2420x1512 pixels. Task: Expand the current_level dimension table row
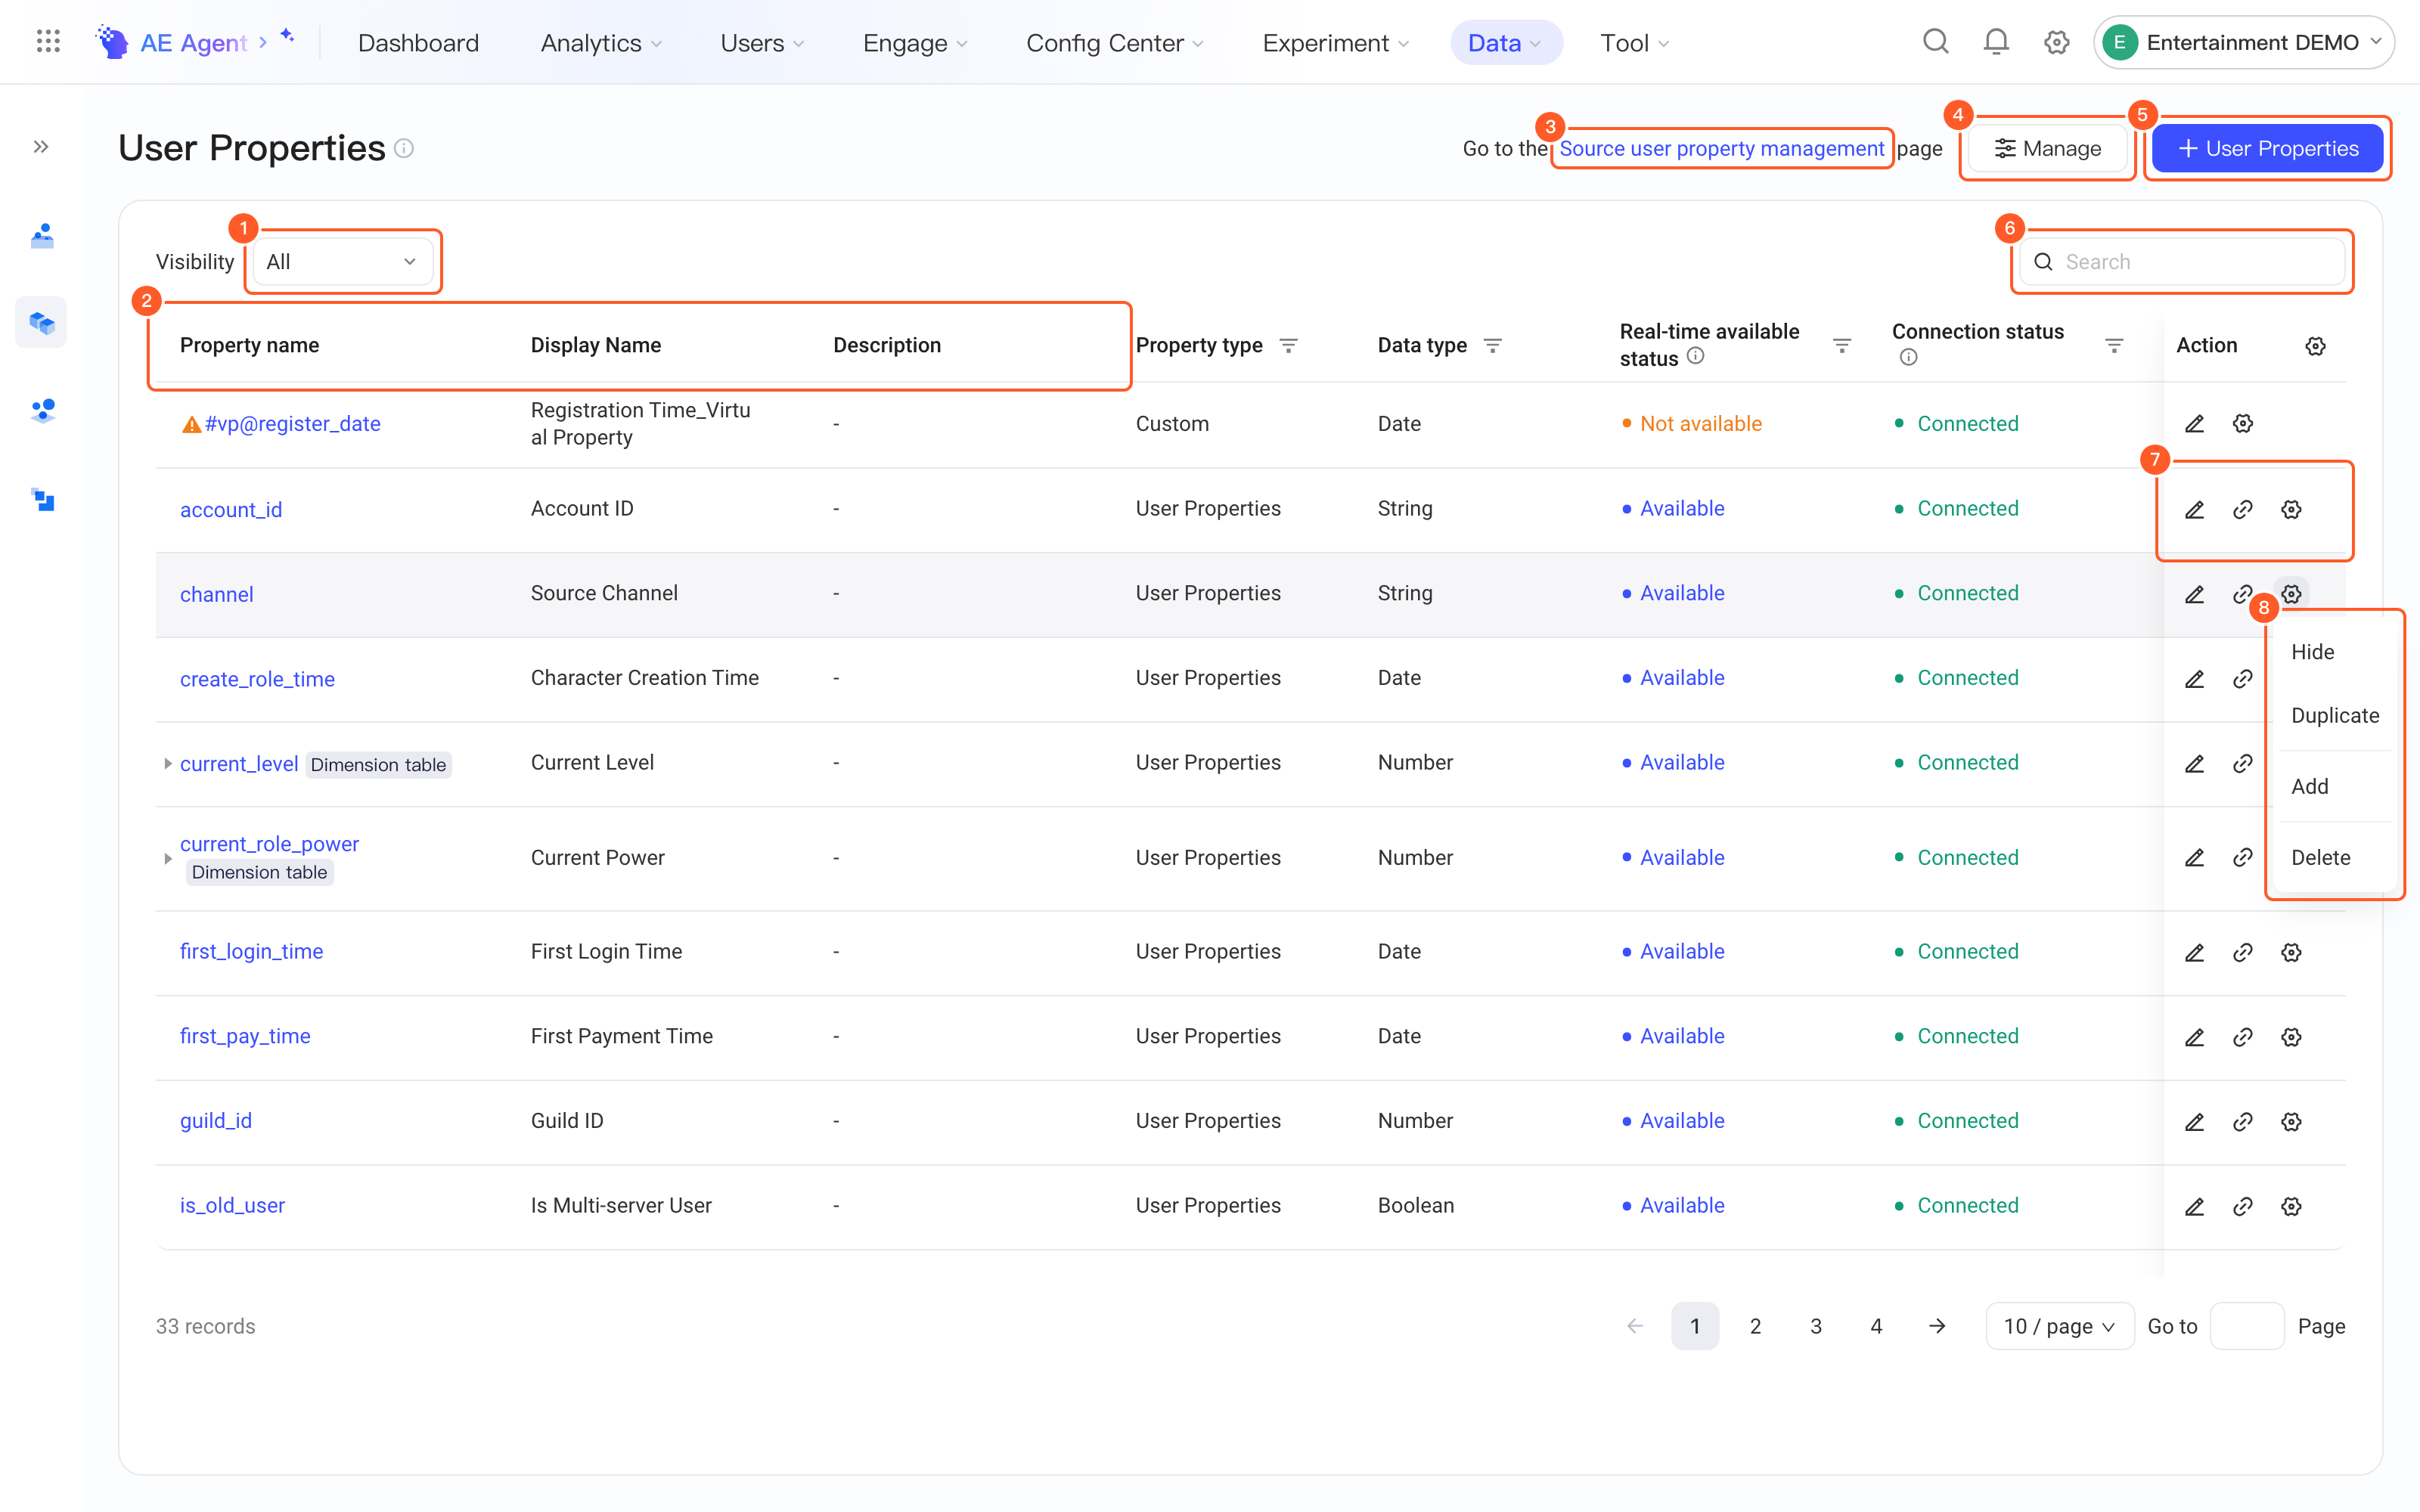167,763
